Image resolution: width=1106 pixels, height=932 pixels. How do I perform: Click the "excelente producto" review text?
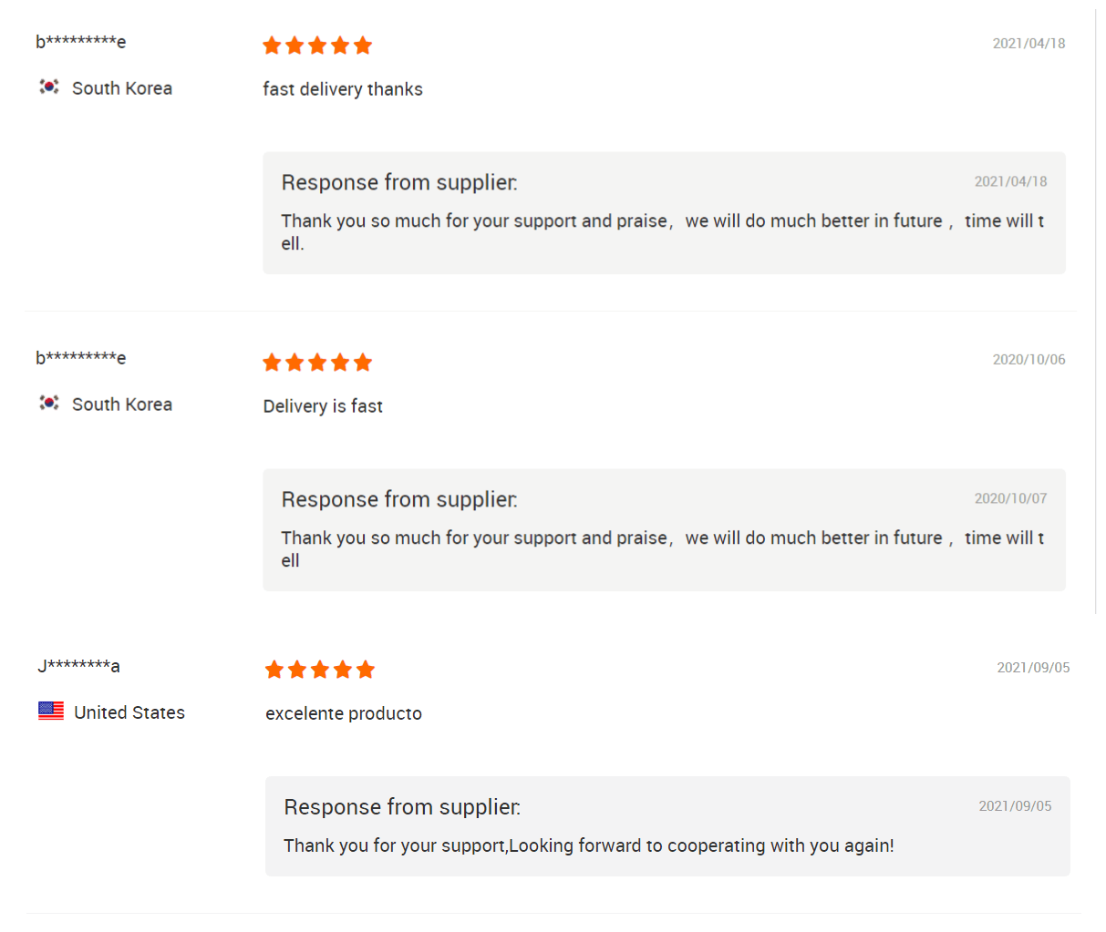coord(344,713)
